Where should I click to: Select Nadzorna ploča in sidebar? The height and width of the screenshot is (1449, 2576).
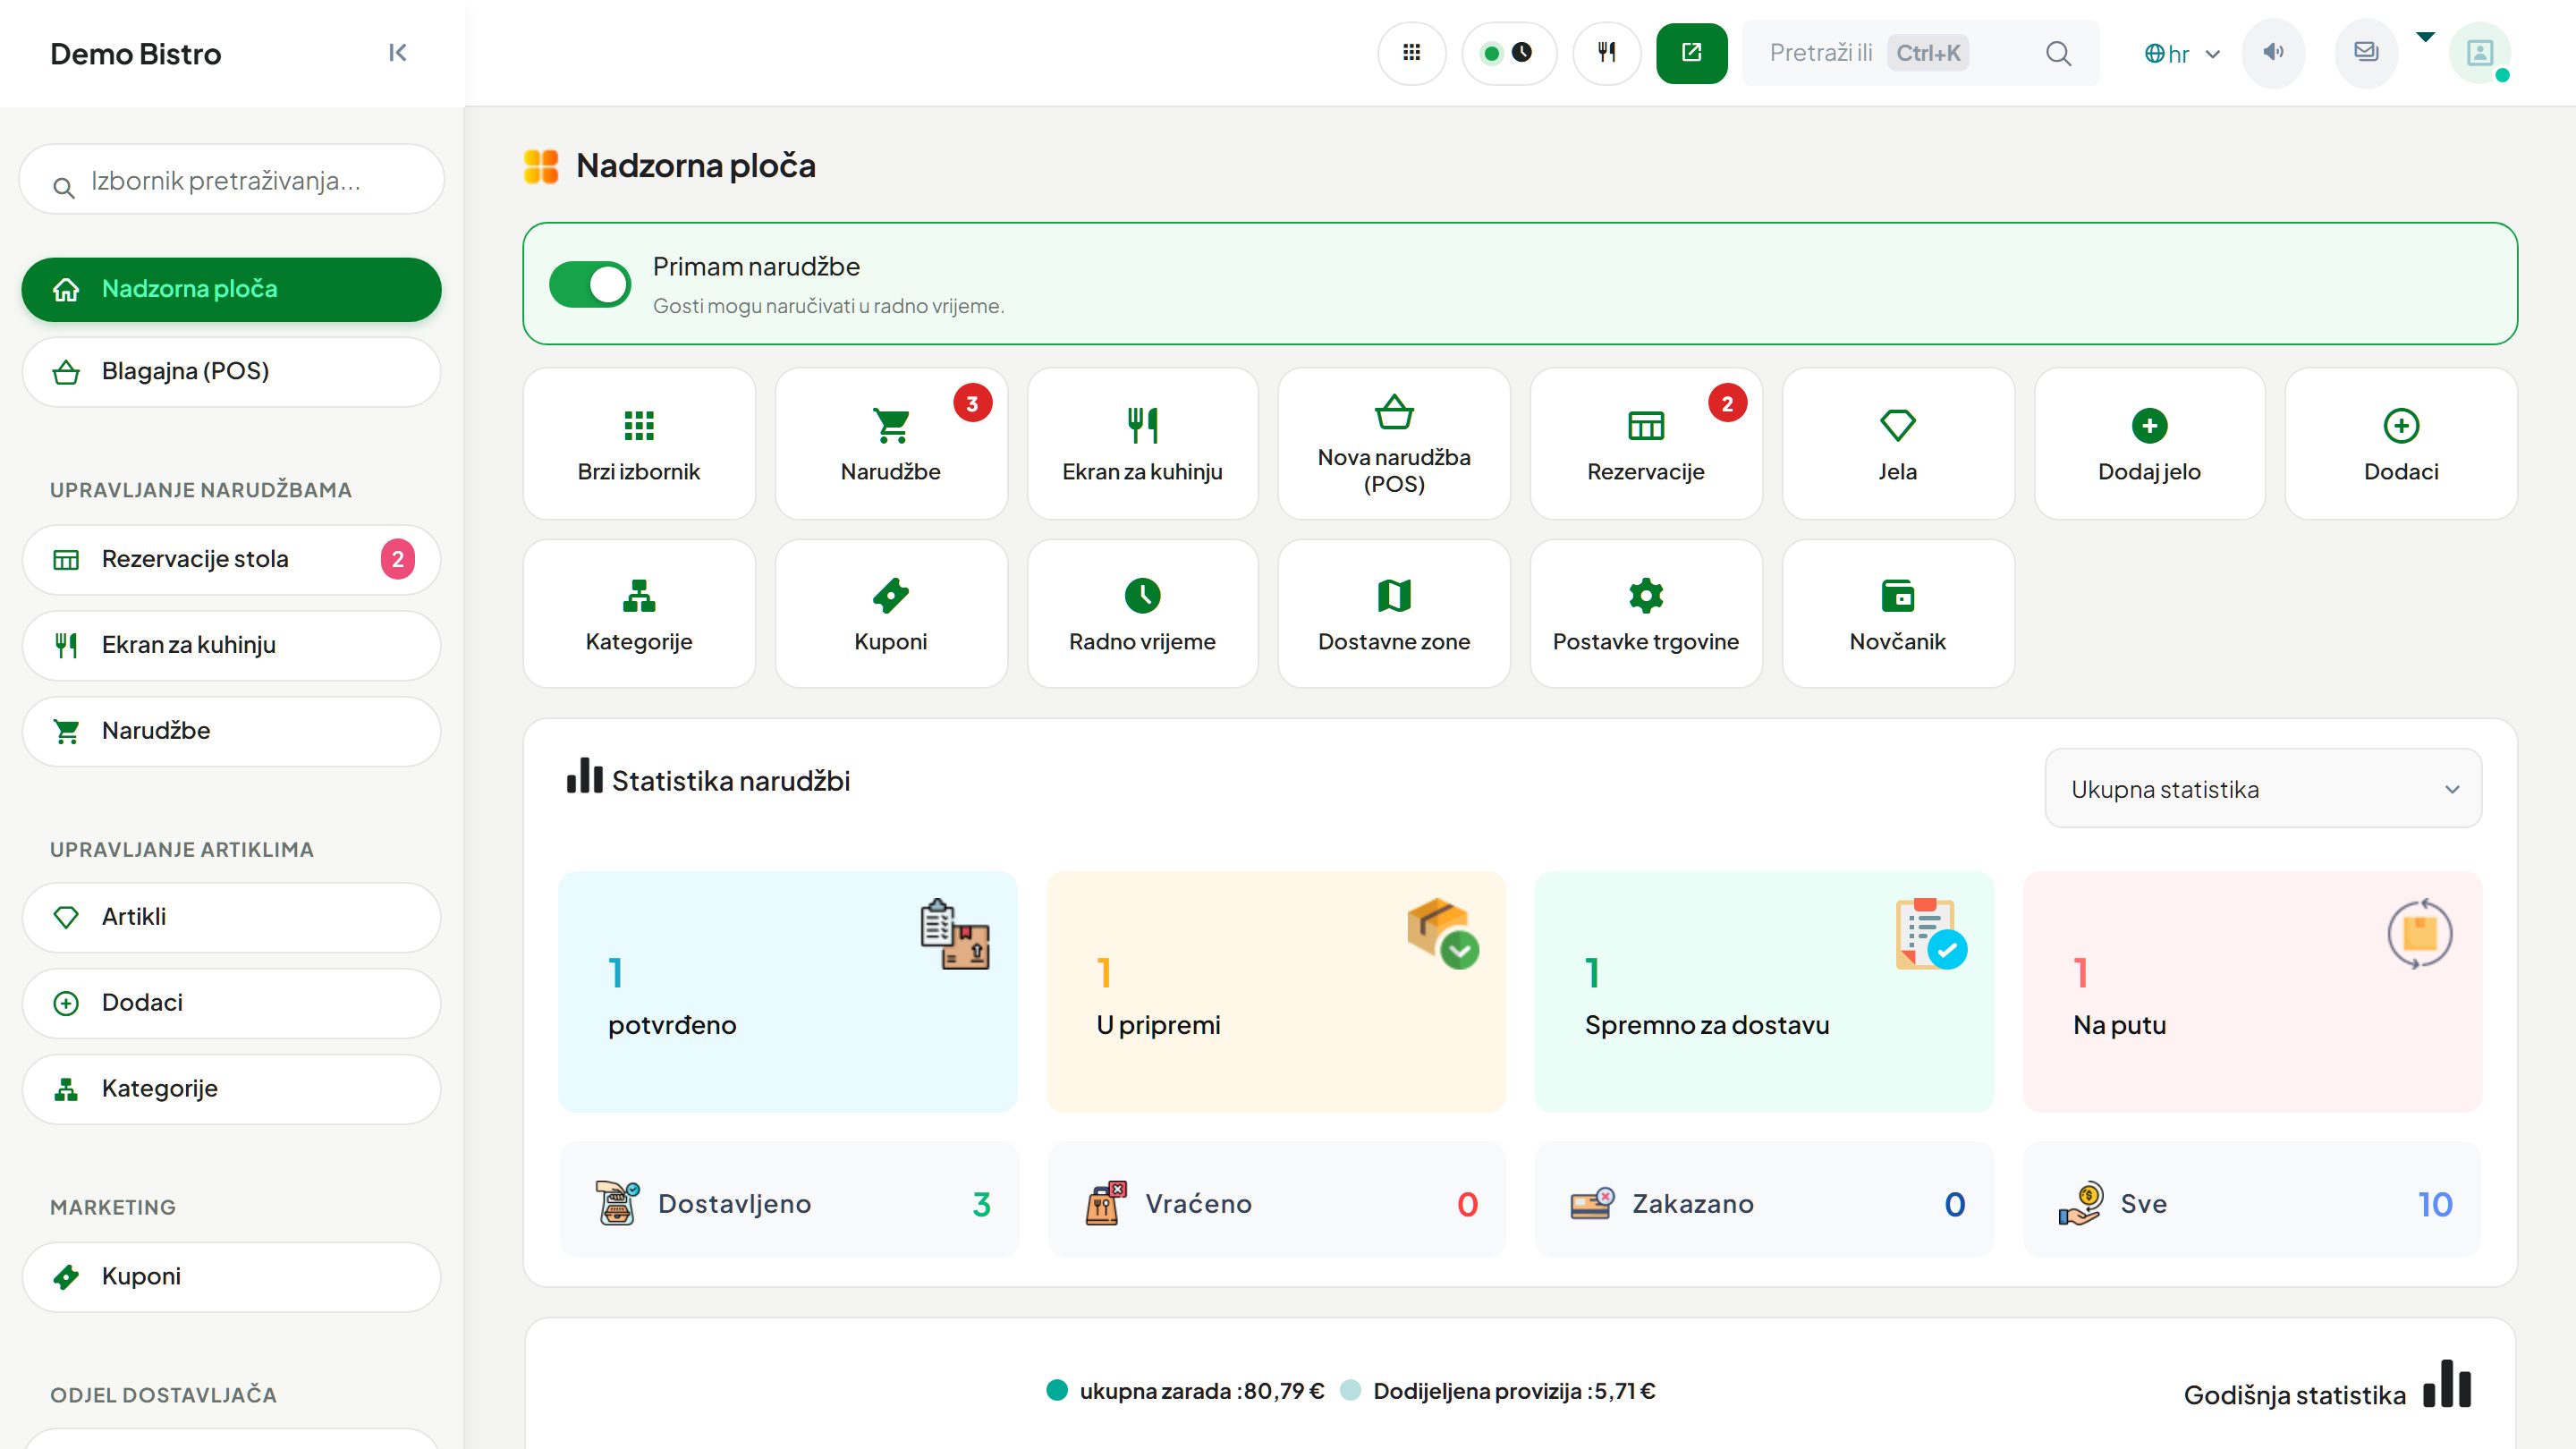[x=231, y=289]
